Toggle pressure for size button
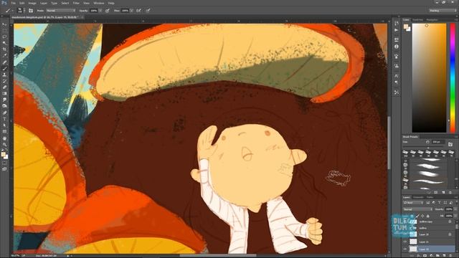The image size is (459, 258). click(148, 11)
